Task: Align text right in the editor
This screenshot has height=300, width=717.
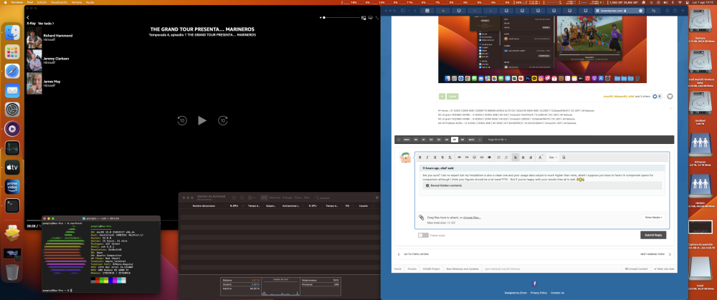Action: [x=531, y=157]
